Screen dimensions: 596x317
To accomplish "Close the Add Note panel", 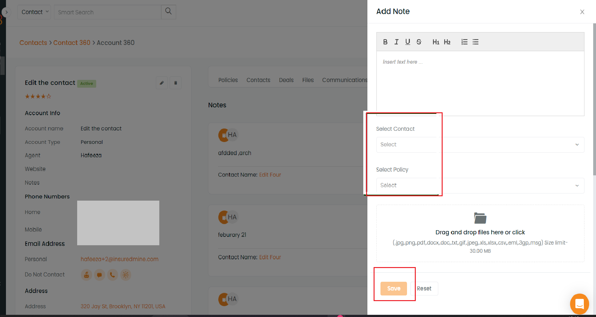I will pyautogui.click(x=582, y=12).
